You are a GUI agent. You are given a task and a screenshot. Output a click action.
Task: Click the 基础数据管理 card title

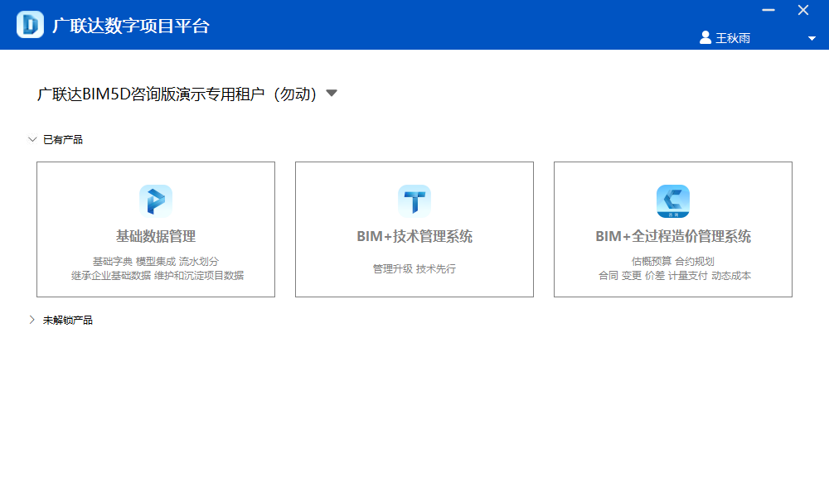[156, 236]
